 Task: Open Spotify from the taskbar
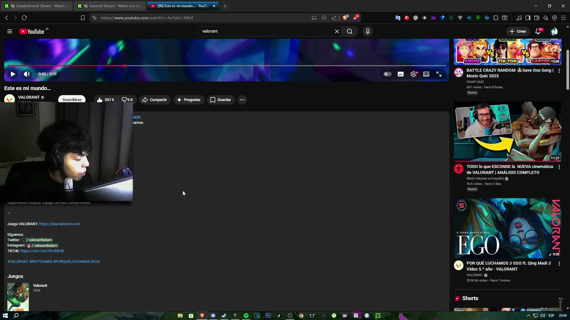pyautogui.click(x=246, y=316)
